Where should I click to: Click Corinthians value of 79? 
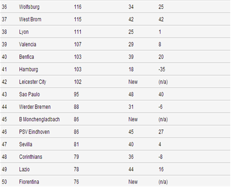pos(76,157)
